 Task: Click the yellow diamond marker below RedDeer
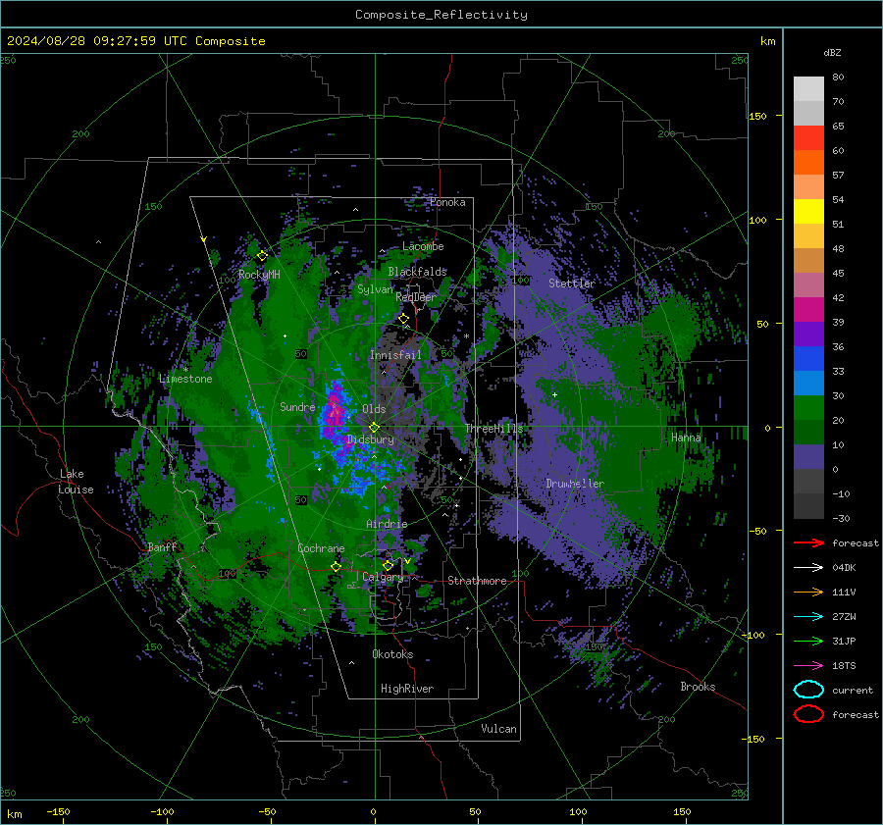coord(403,319)
